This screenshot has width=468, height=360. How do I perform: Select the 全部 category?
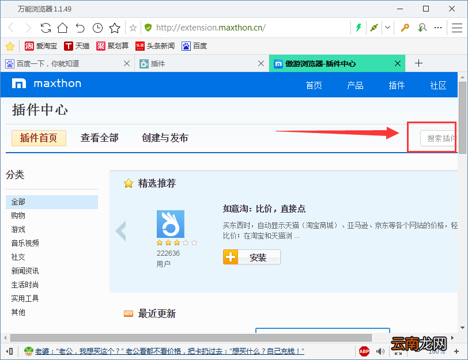pos(52,202)
